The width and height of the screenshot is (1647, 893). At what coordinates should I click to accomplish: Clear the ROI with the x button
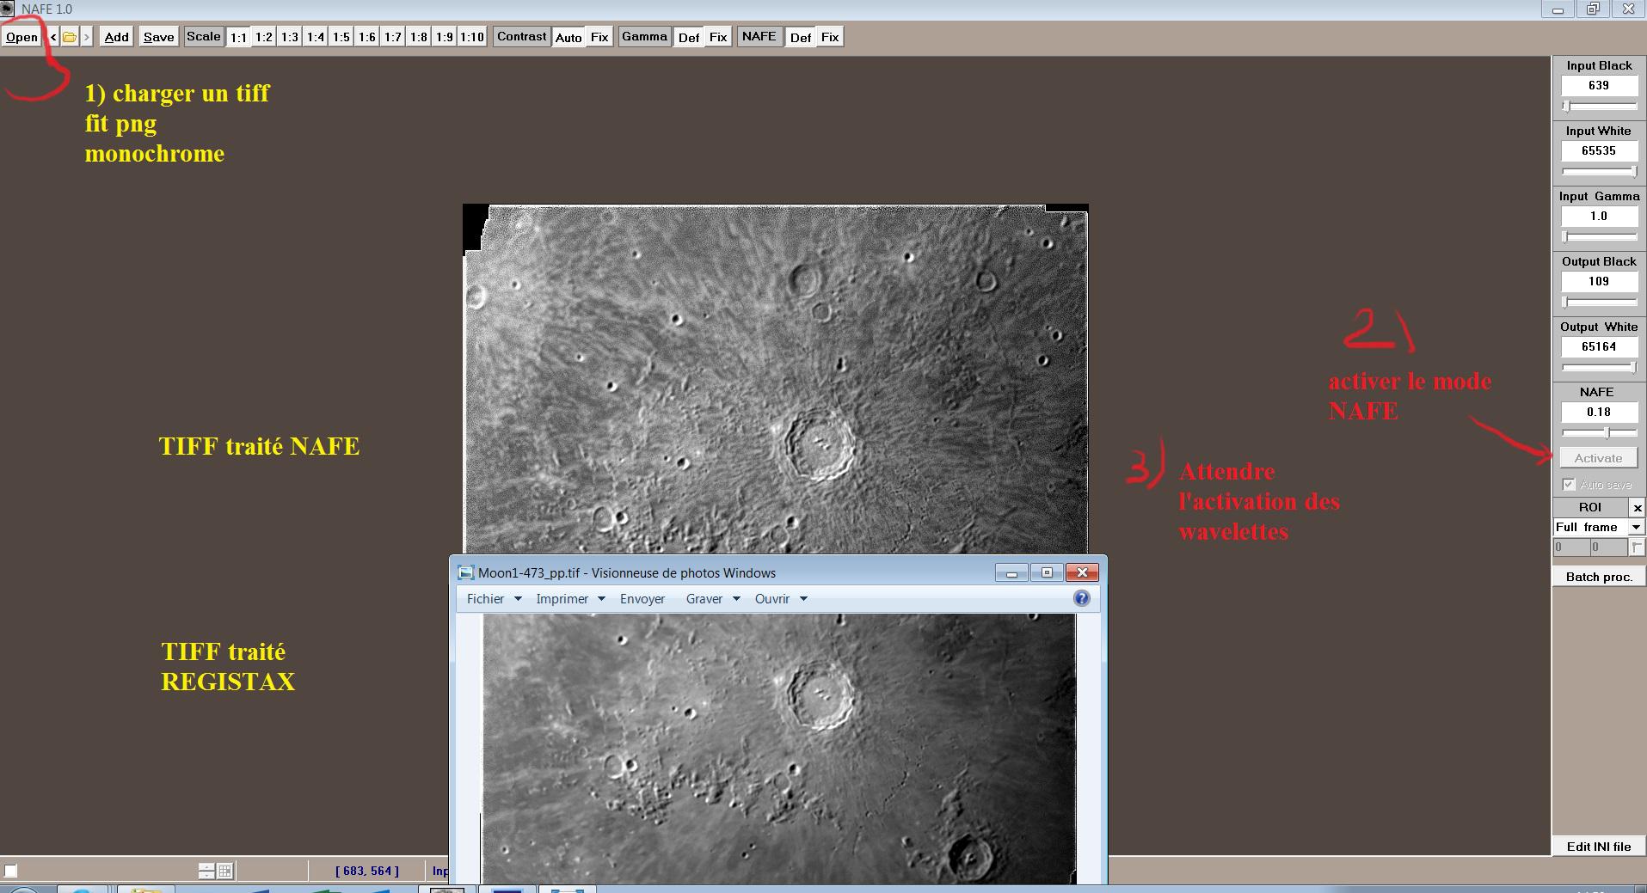(1637, 508)
